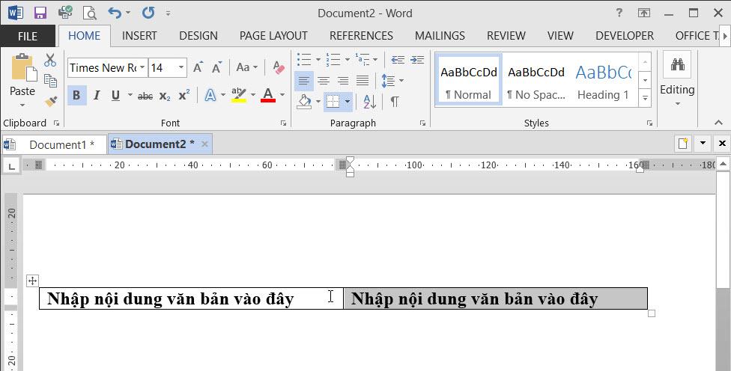
Task: Save the document with the floppy icon
Action: [x=40, y=13]
